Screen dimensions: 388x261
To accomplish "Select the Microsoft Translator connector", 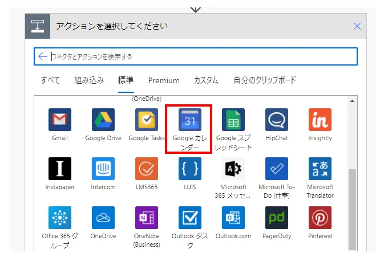I will [320, 169].
